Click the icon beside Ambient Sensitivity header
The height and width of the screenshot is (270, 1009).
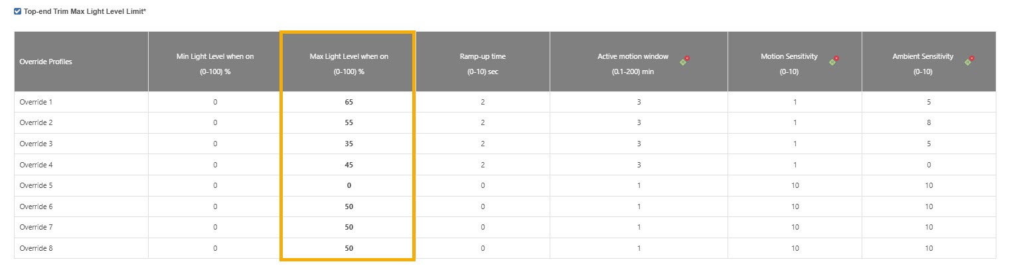(970, 61)
